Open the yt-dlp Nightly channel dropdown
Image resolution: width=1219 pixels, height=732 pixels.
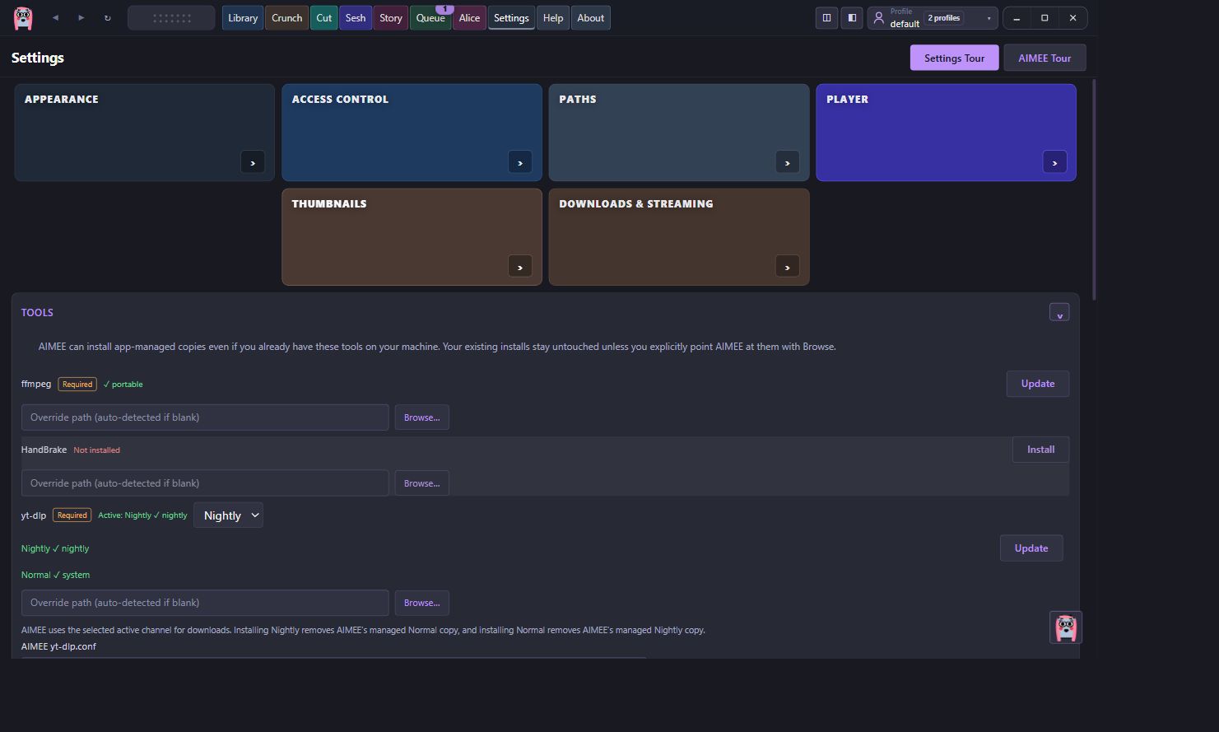coord(228,515)
